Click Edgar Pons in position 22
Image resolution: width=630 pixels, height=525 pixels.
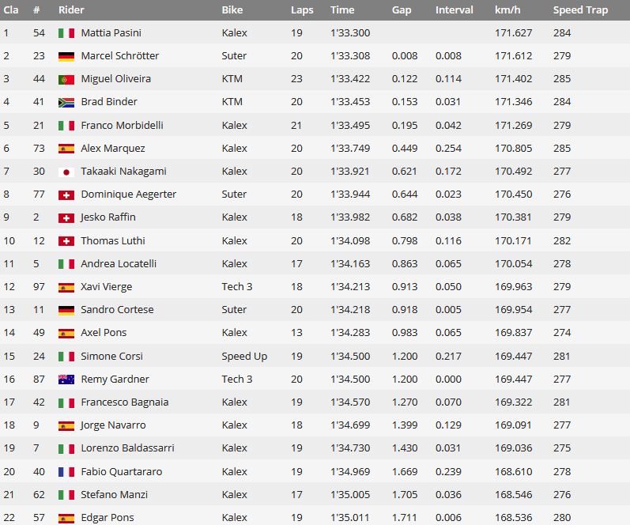(108, 518)
